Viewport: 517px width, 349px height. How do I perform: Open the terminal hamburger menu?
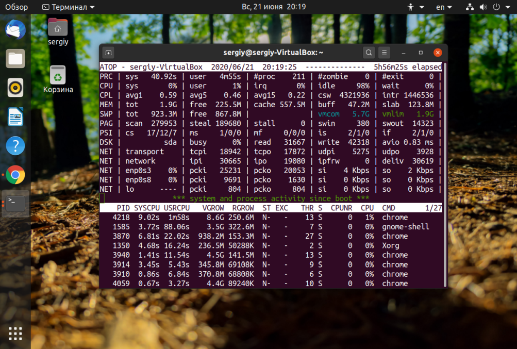coord(384,53)
